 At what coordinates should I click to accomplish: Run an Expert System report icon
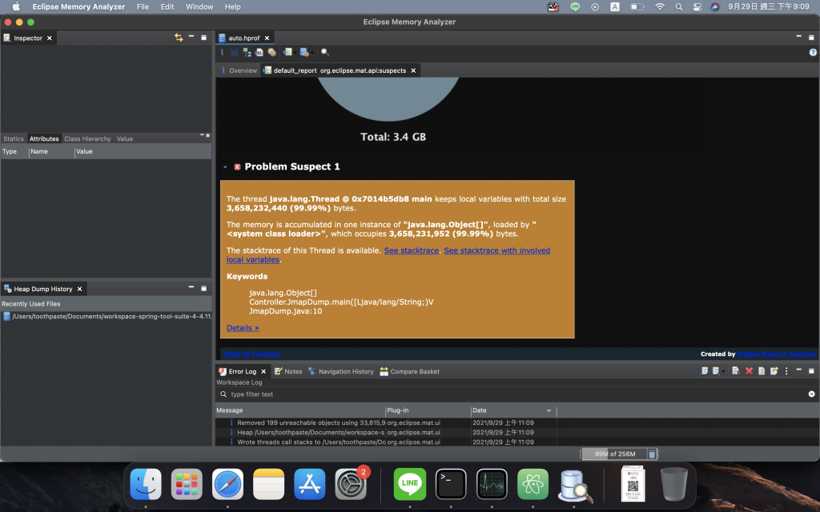tap(287, 52)
